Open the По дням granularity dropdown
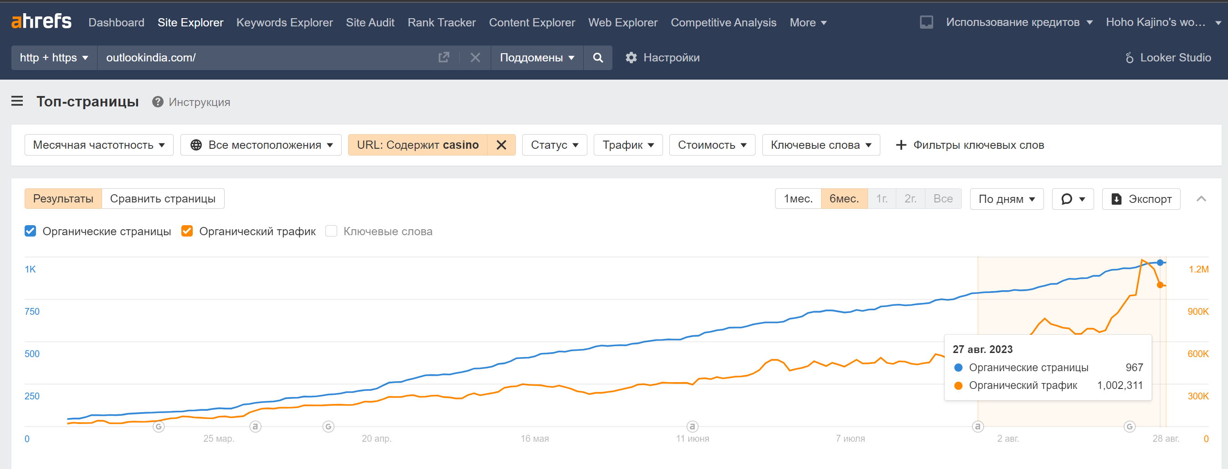Viewport: 1228px width, 469px height. click(x=1007, y=199)
